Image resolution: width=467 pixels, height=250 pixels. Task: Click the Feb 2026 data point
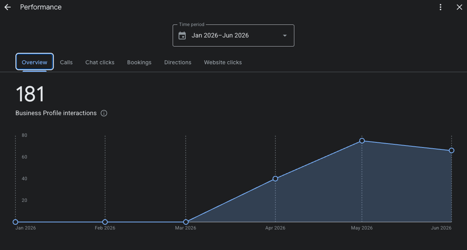click(105, 222)
